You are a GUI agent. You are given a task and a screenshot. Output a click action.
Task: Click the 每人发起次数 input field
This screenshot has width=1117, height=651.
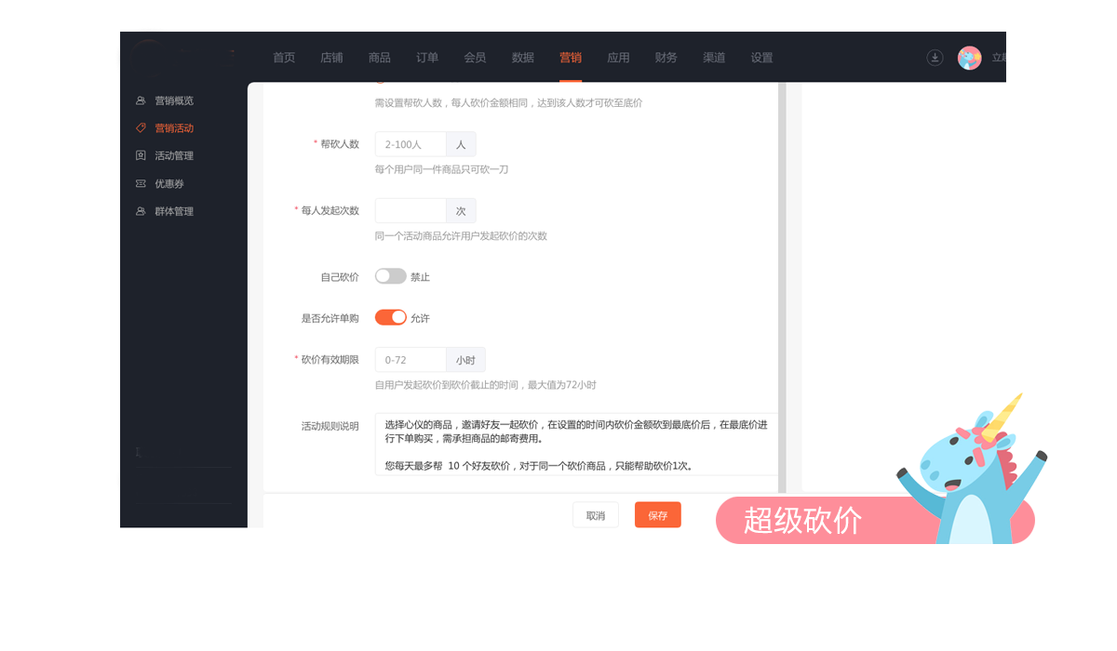point(410,211)
